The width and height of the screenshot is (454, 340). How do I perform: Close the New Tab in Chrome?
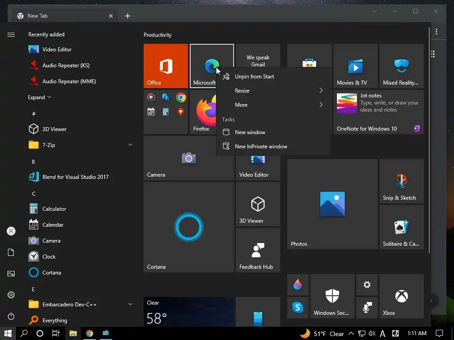(110, 16)
